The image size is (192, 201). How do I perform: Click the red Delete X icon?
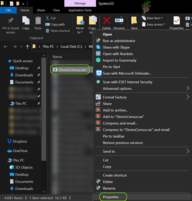pos(106,21)
